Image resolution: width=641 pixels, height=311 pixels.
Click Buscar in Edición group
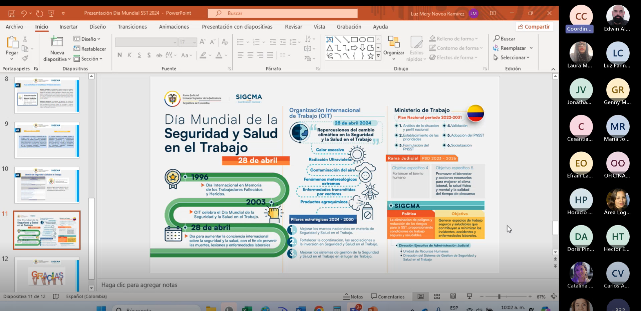(504, 39)
